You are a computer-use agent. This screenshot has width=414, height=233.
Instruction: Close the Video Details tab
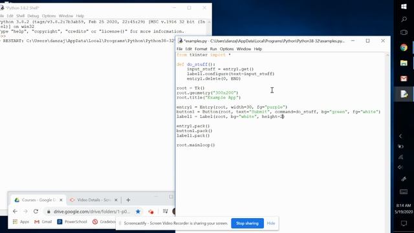[x=116, y=200]
